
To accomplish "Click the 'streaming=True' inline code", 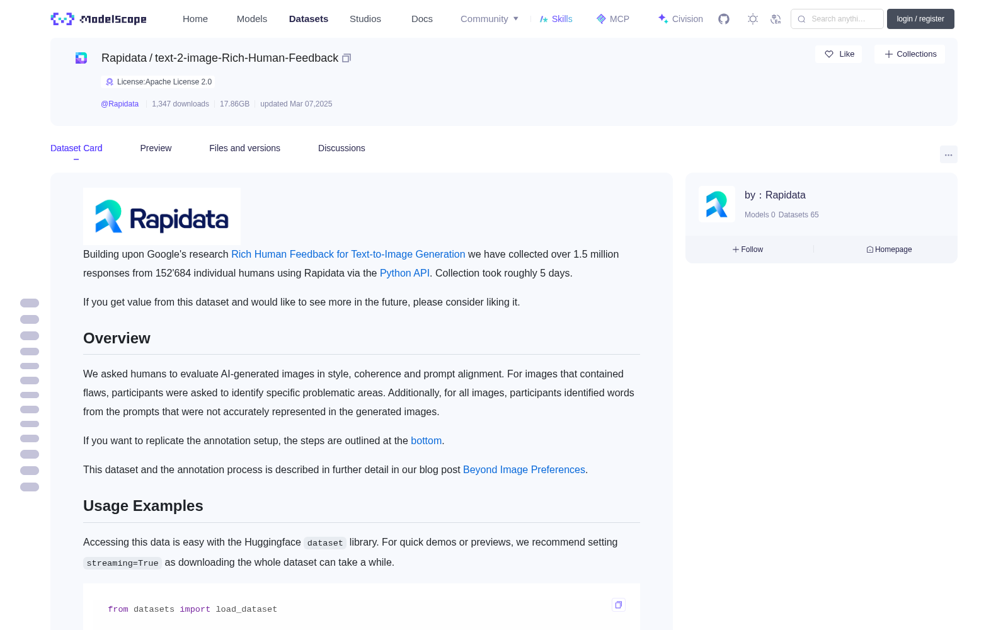I will (x=122, y=563).
